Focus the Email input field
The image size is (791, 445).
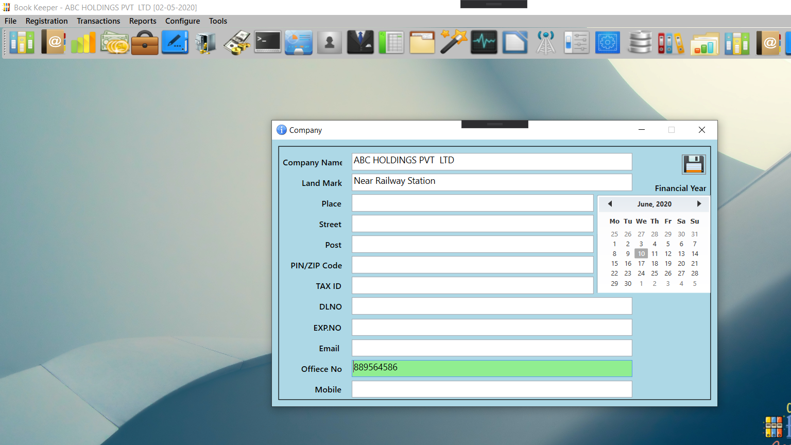tap(492, 348)
